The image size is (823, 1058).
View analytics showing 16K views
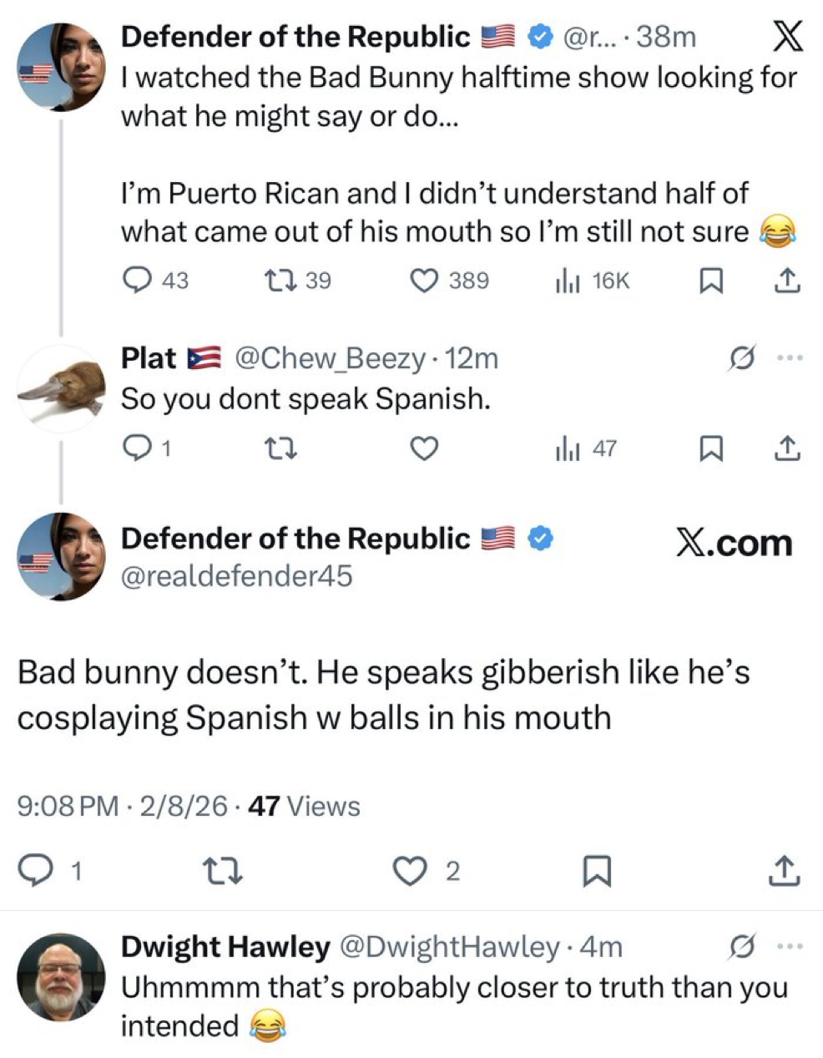(x=568, y=281)
